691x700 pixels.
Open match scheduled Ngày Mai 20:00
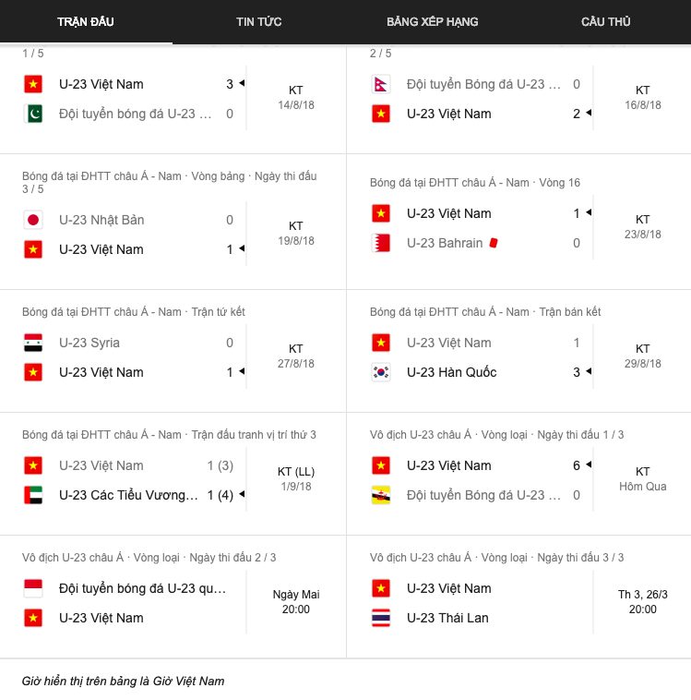click(x=295, y=602)
